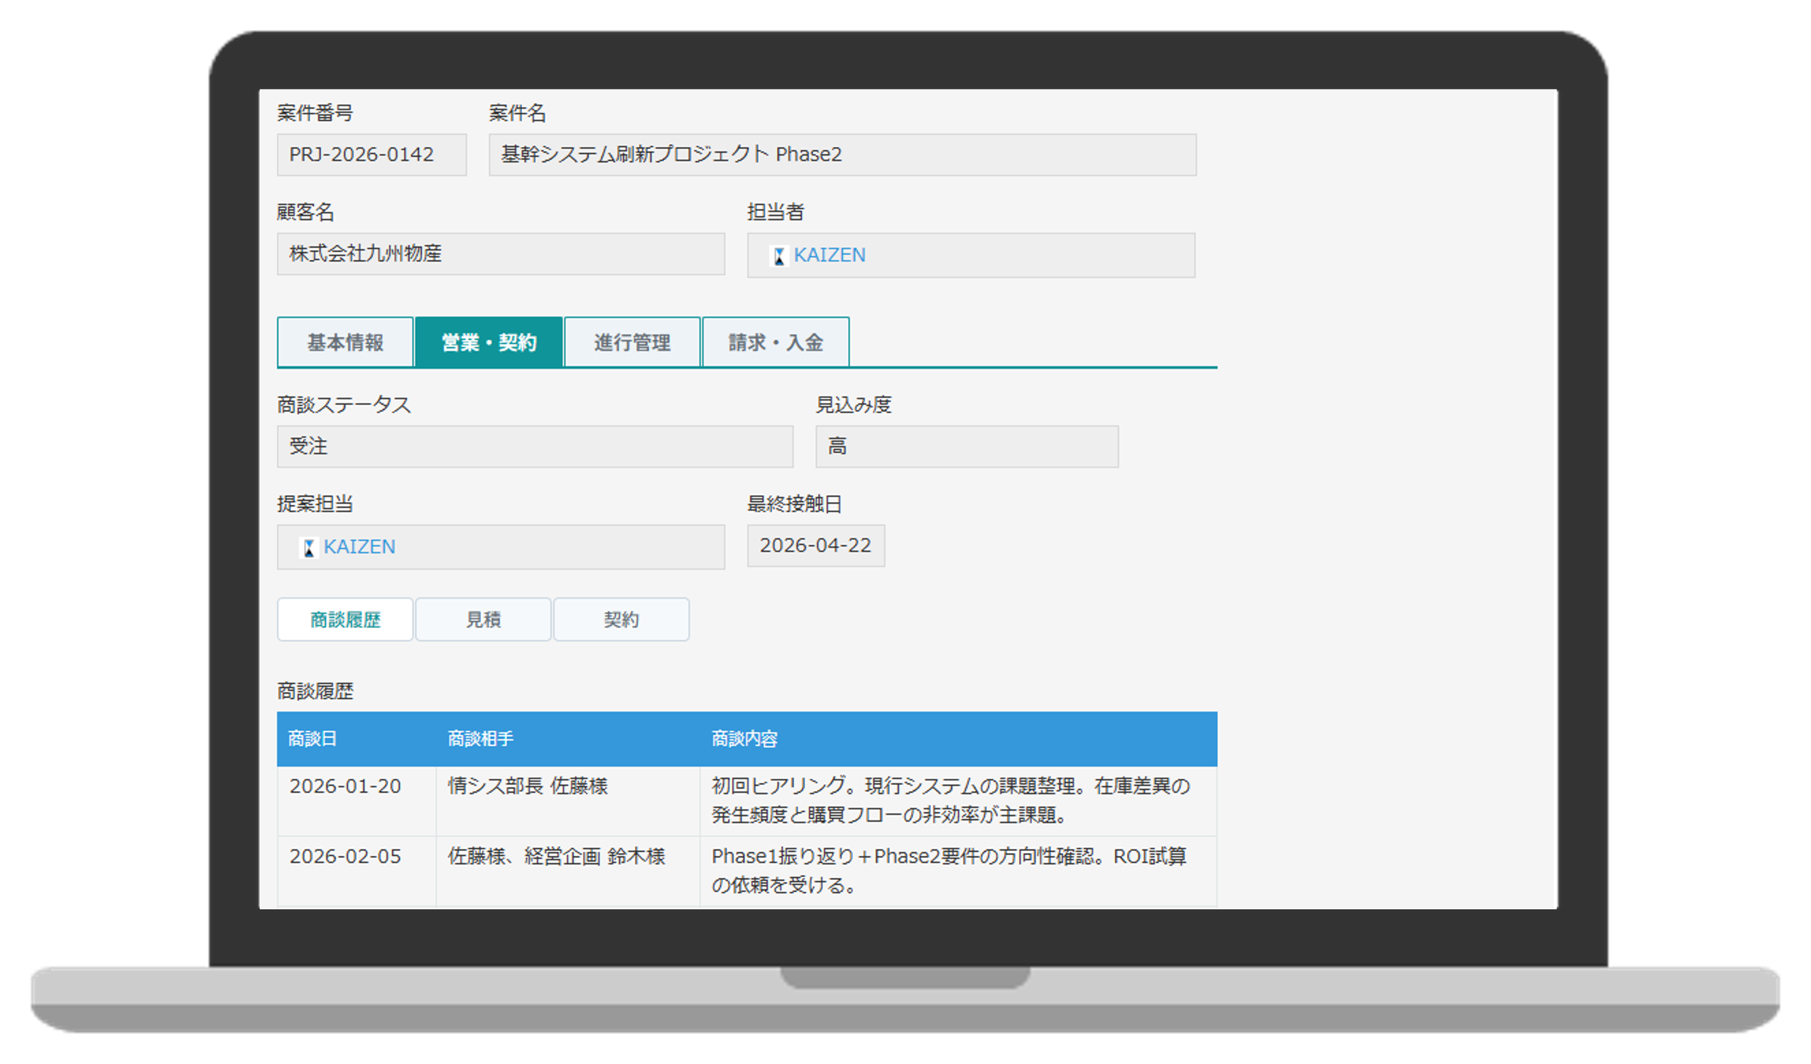Image resolution: width=1811 pixels, height=1064 pixels.
Task: Select the 商談履歴 sub-tab button
Action: pyautogui.click(x=345, y=619)
